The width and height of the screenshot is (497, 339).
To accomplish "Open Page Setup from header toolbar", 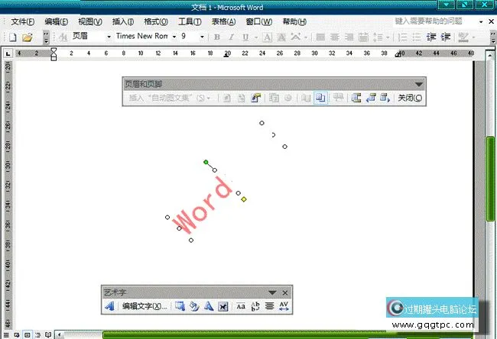I will [306, 98].
